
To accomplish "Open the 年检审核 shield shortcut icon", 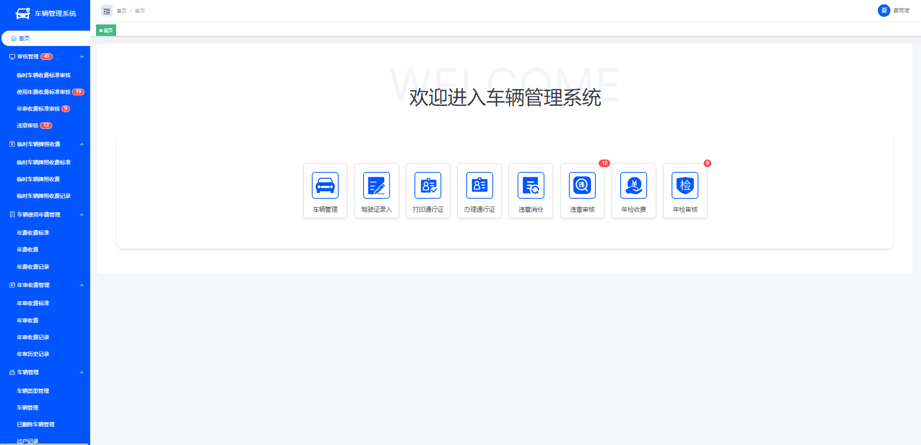I will coord(685,185).
